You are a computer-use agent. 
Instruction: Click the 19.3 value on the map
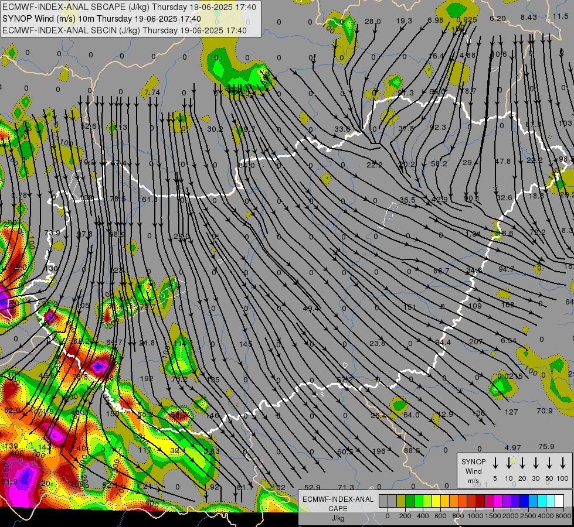(404, 21)
